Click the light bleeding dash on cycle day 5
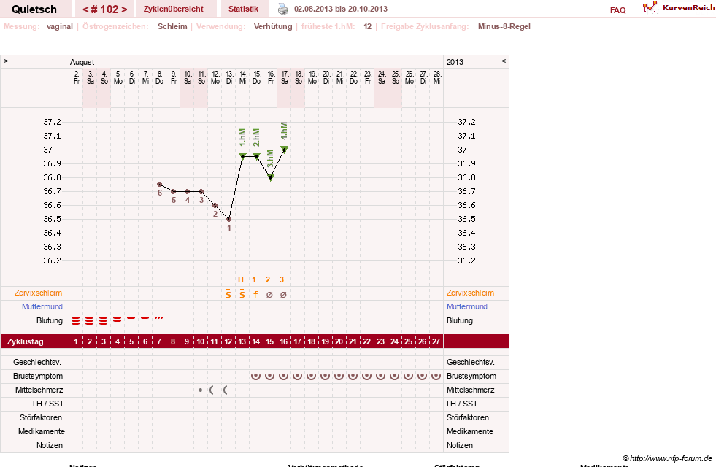The height and width of the screenshot is (467, 716). 131,317
